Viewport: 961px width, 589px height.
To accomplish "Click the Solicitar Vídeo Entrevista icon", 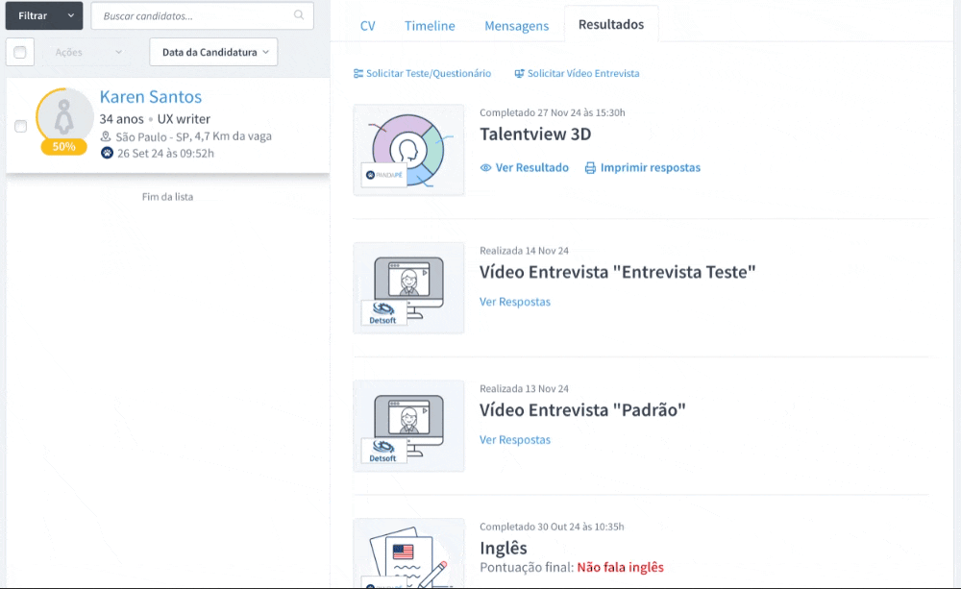I will click(x=519, y=74).
